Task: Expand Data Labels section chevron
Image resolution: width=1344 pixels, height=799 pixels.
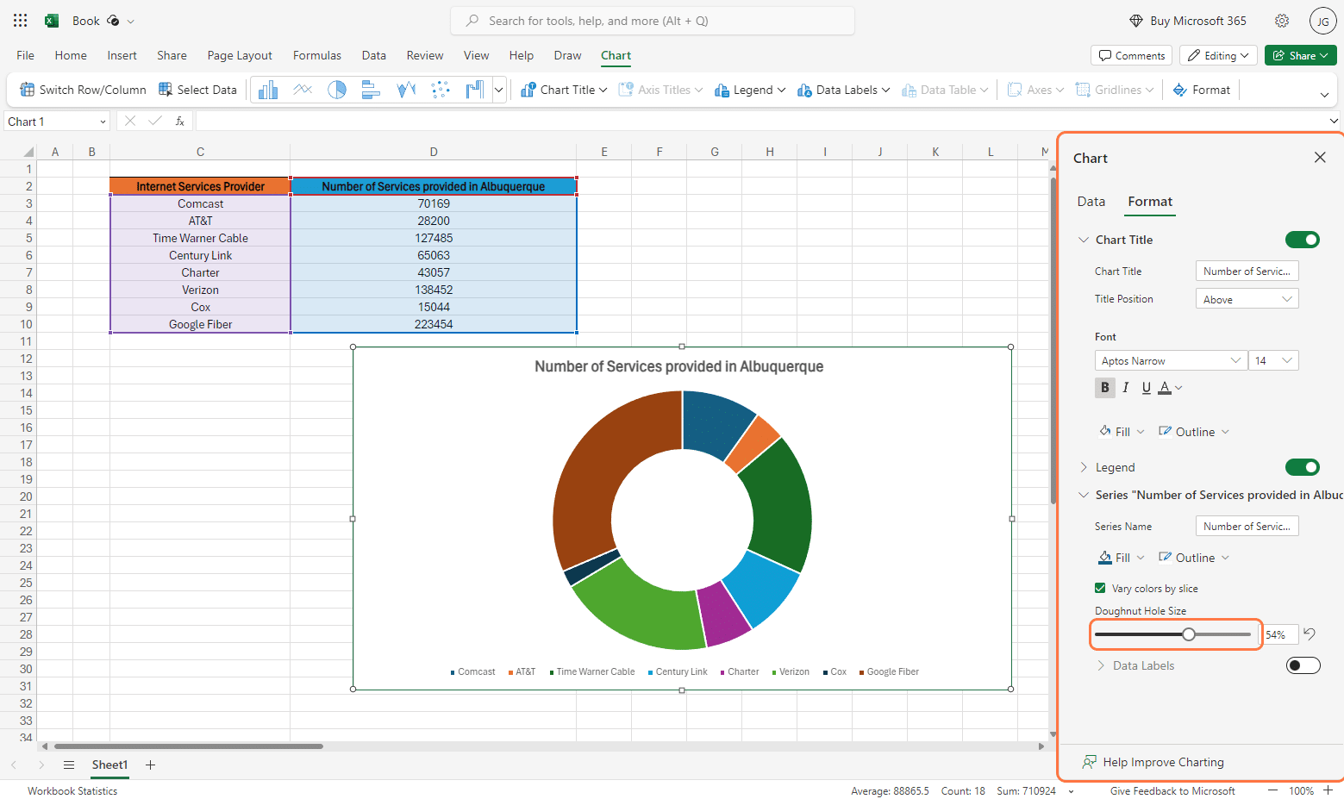Action: (x=1101, y=665)
